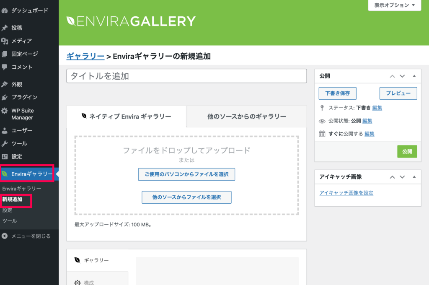Open the 表示オプション screen options dropdown
The image size is (429, 285).
pos(395,5)
